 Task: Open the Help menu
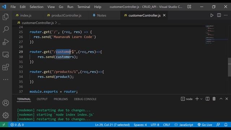97,7
